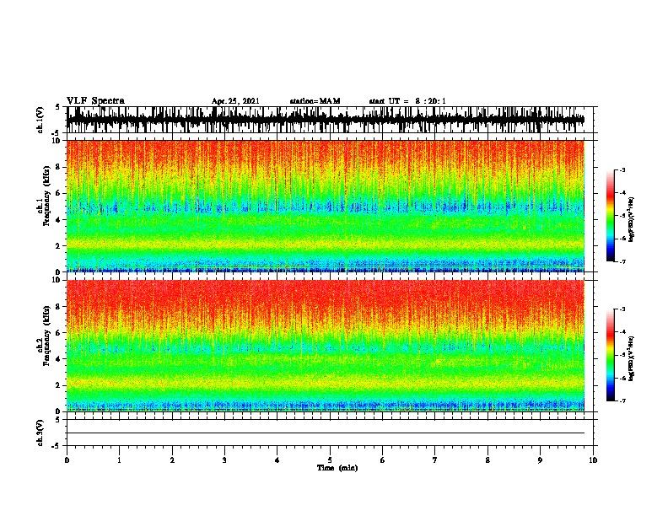The image size is (668, 516).
Task: Click the flat trace in the ch.3 panel
Action: point(325,433)
